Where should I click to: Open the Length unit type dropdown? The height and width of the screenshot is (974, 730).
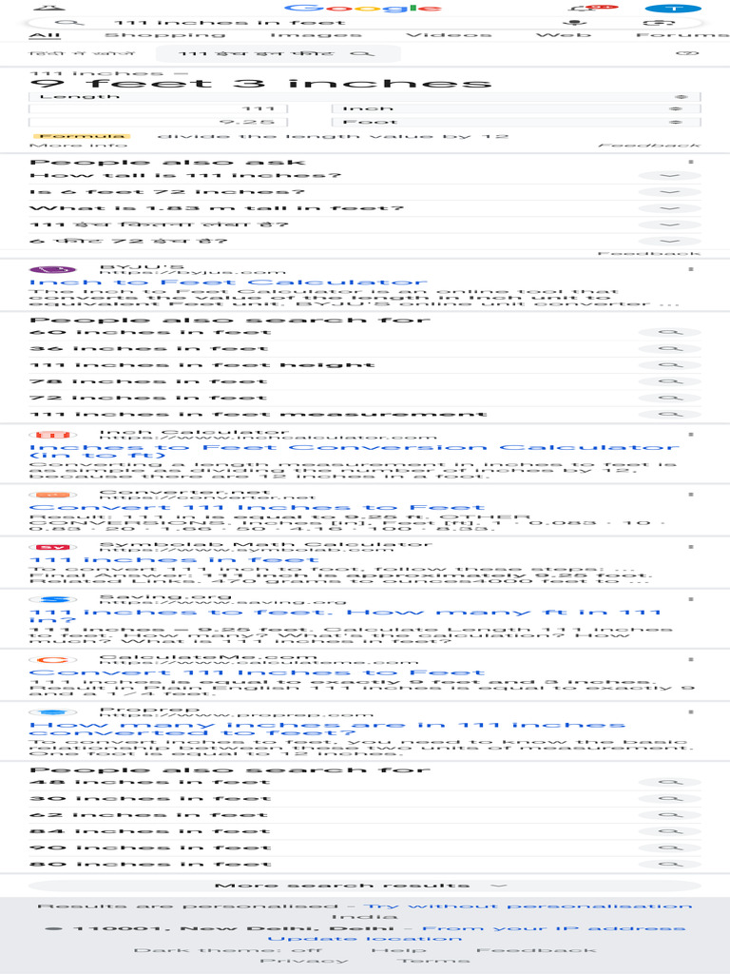[x=364, y=97]
